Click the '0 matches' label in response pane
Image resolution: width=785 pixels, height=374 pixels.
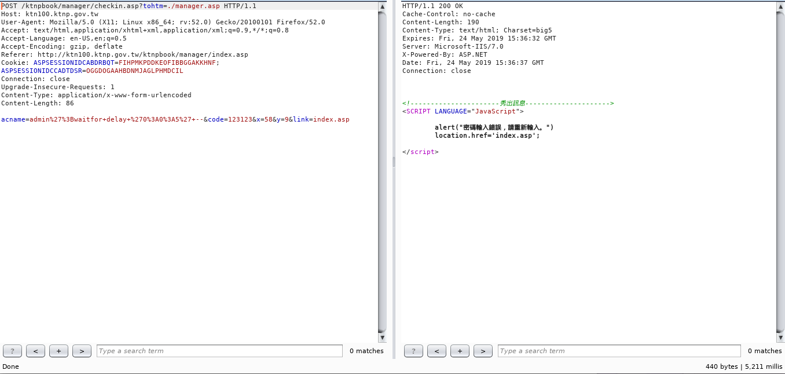(x=765, y=351)
